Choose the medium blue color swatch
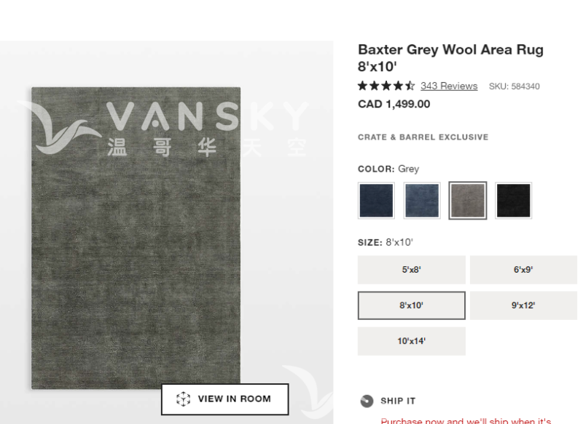The image size is (583, 424). (422, 201)
